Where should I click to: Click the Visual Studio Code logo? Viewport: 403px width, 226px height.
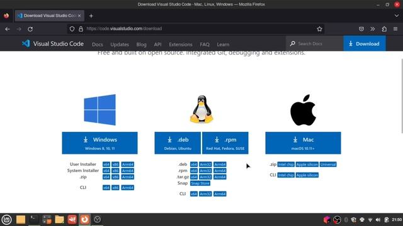53,43
